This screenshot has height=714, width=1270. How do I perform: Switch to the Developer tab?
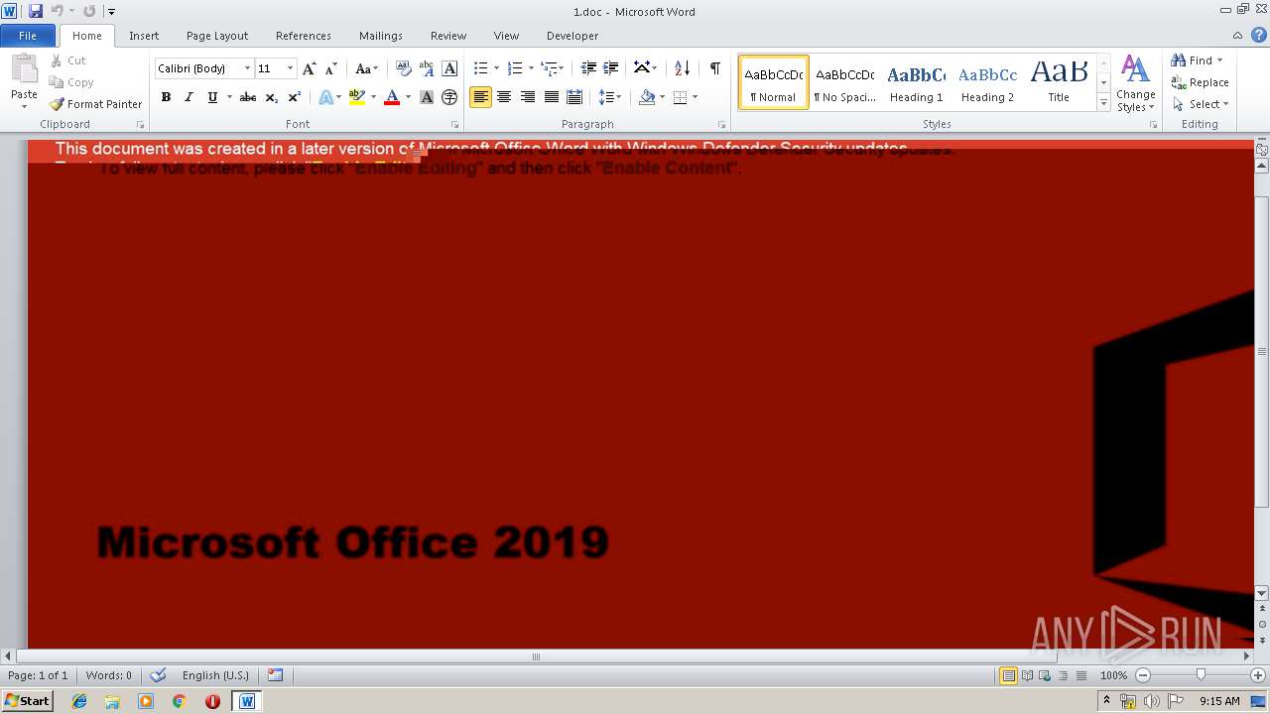(572, 36)
